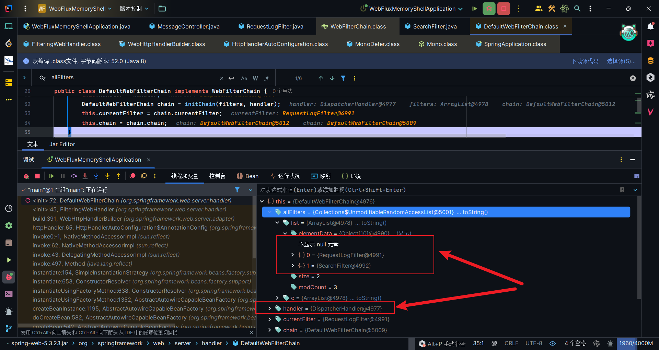Expand element 1 SearchFilter@4992
Screen dimensions: 659x350
click(292, 266)
